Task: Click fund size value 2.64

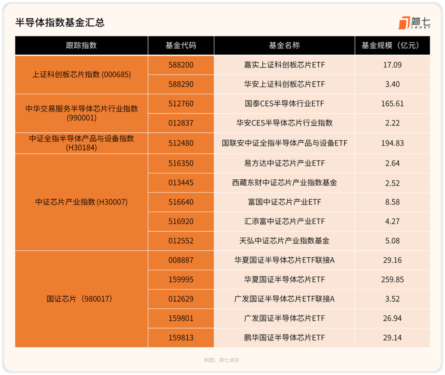Action: pyautogui.click(x=392, y=163)
